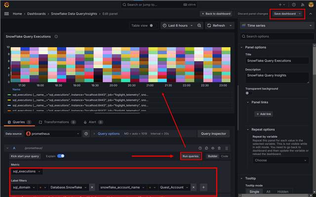Viewport: 316px width, 197px height.
Task: Collapse the top toolbar with chevron up icon
Action: point(311,14)
